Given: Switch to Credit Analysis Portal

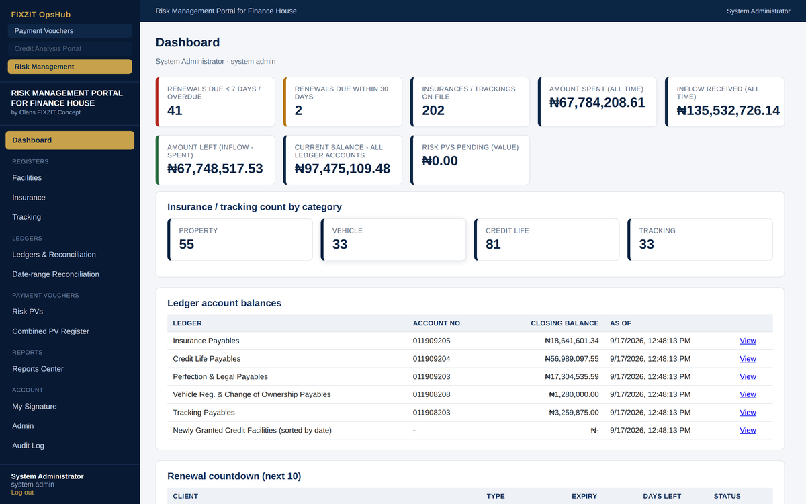Looking at the screenshot, I should tap(70, 48).
